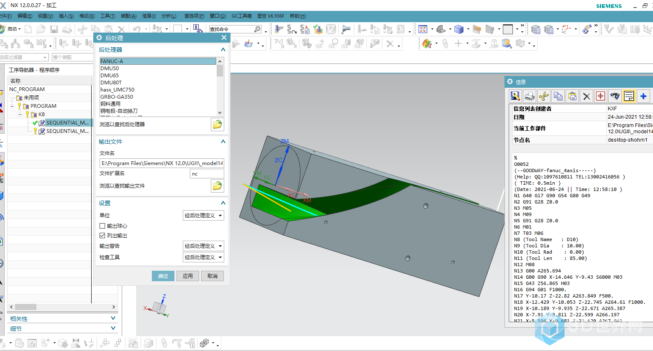653x351 pixels.
Task: Open the GC工具箱 menu
Action: pyautogui.click(x=242, y=16)
